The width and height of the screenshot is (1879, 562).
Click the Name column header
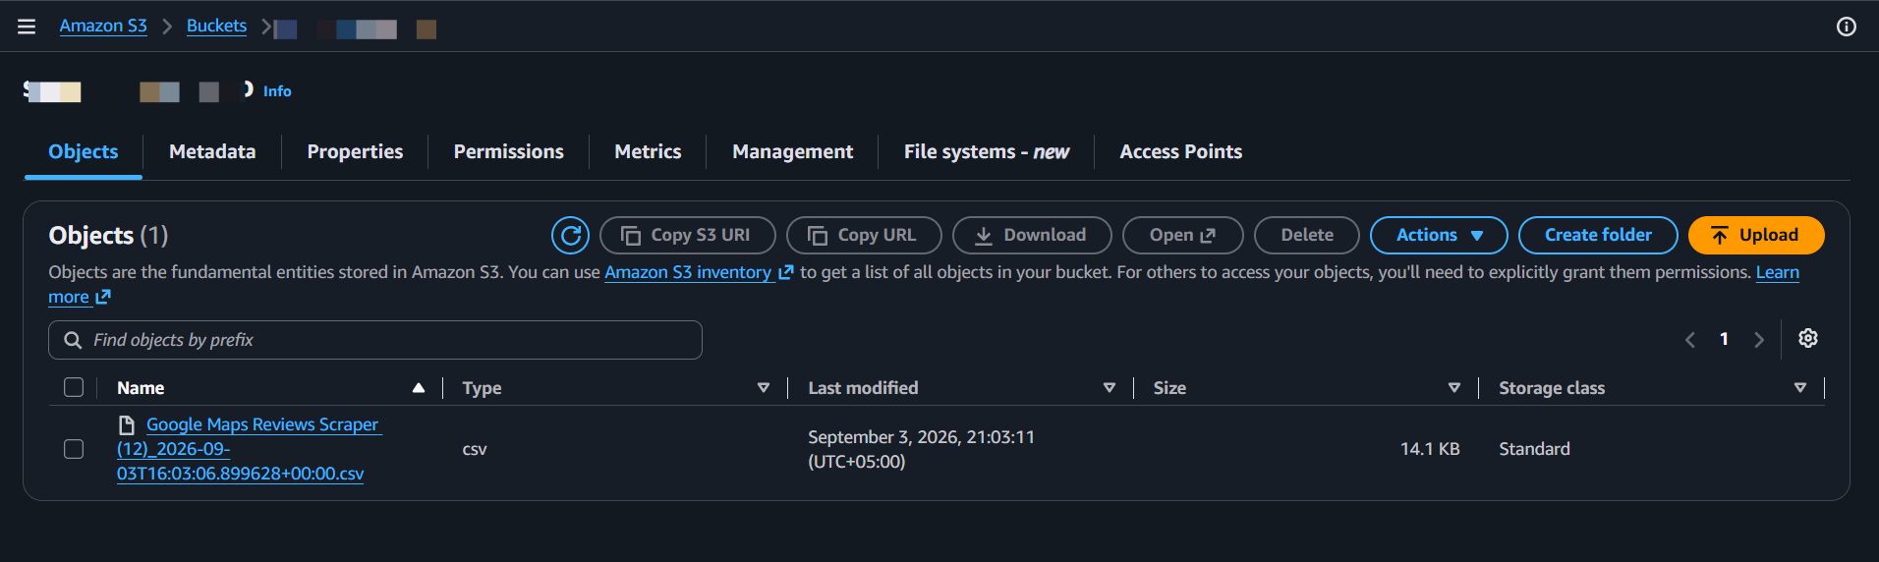coord(141,388)
